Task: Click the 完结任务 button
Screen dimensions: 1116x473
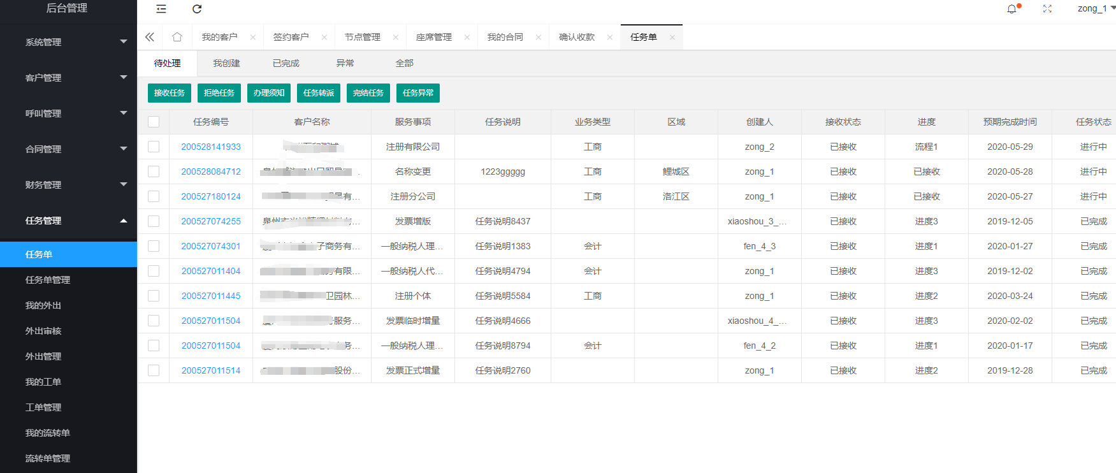Action: tap(368, 93)
